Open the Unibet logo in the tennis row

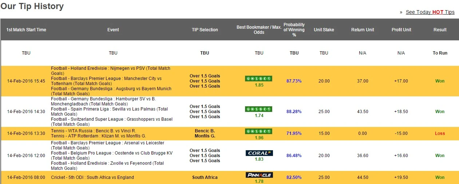[x=258, y=131]
